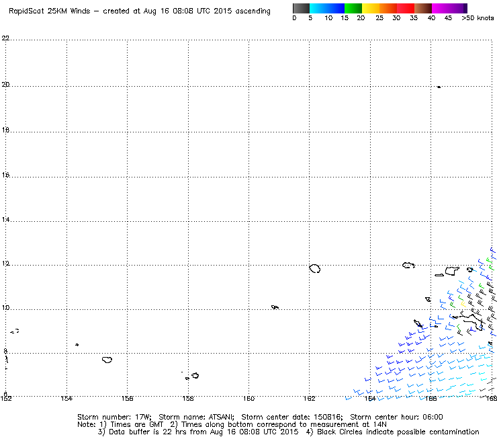Screen dimensions: 497x437
Task: Click the longitude label "158"
Action: [188, 398]
